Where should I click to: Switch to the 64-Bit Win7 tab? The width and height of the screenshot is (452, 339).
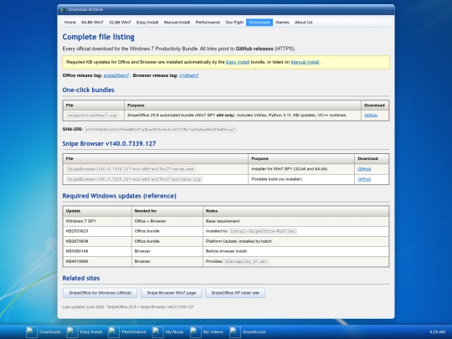(x=92, y=23)
